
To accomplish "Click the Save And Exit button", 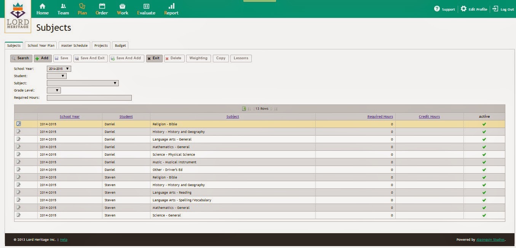I will [91, 58].
